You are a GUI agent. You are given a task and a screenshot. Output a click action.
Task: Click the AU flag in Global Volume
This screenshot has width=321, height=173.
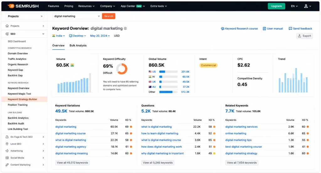coord(150,87)
